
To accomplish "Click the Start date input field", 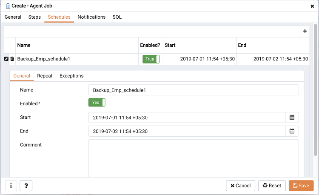I will [187, 118].
